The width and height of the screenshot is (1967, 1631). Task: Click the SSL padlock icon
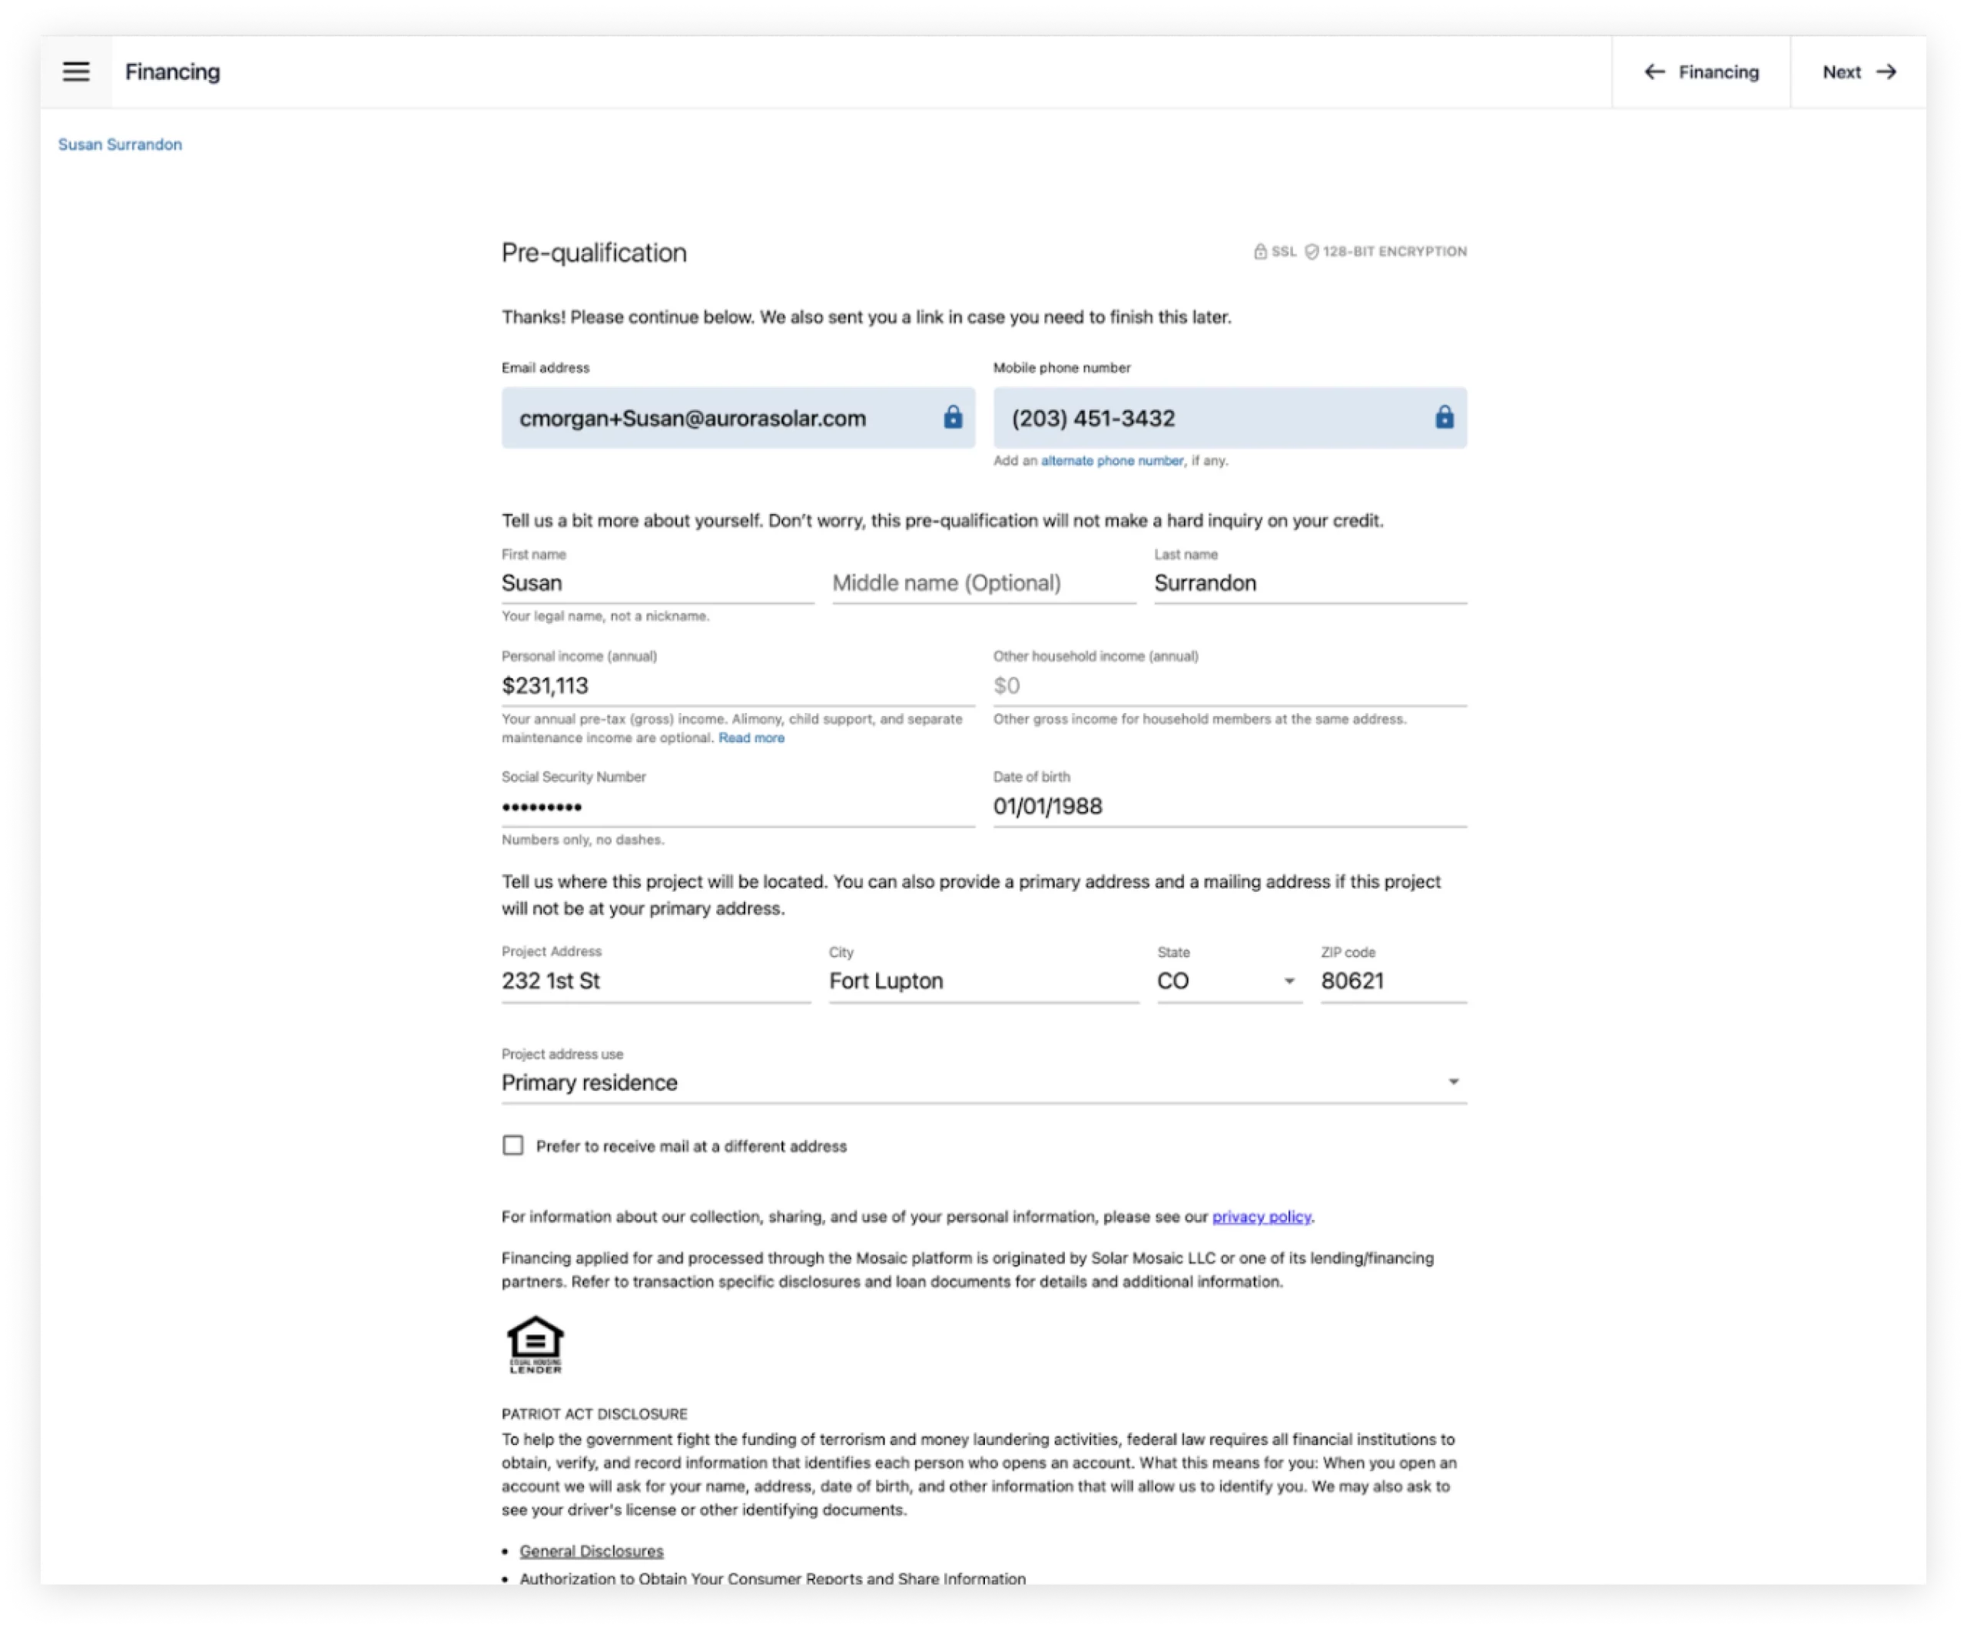[x=1260, y=252]
